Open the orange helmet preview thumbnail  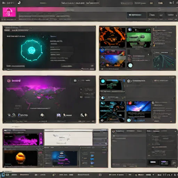tap(21, 158)
